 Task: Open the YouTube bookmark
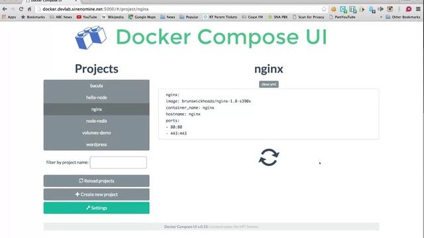(x=87, y=17)
